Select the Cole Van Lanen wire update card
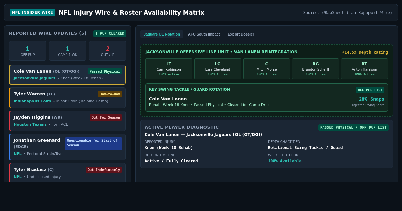The height and width of the screenshot is (211, 402). [x=67, y=75]
